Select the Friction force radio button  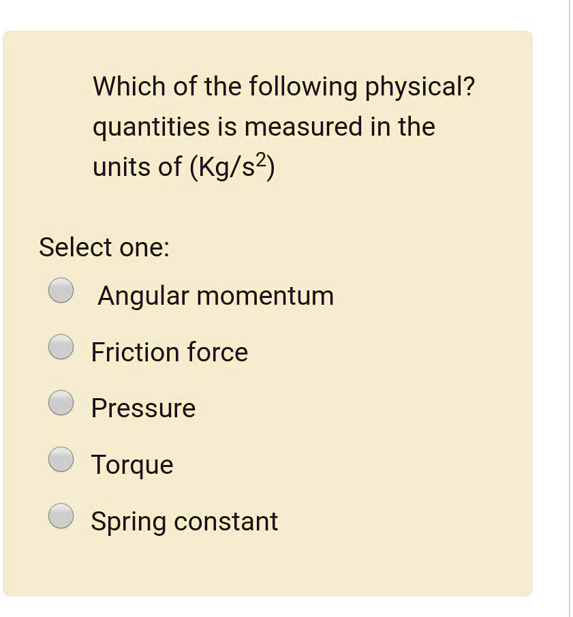coord(61,346)
